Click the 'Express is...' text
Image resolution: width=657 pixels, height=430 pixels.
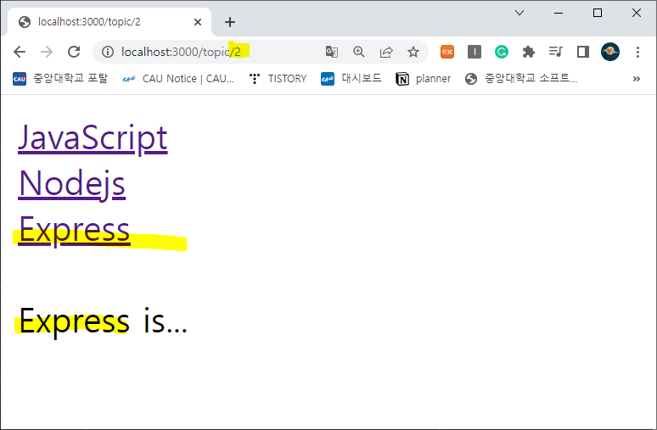[x=103, y=321]
